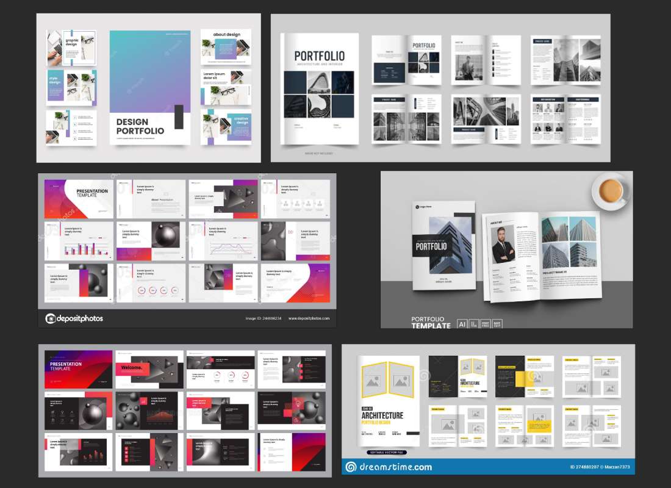
Task: Select the 'DESIGN PORTFOLIO' gradient cover page
Action: [x=150, y=87]
